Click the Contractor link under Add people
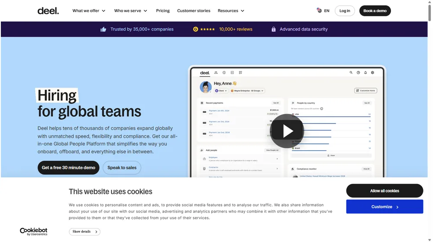Image resolution: width=433 pixels, height=242 pixels. pyautogui.click(x=213, y=167)
